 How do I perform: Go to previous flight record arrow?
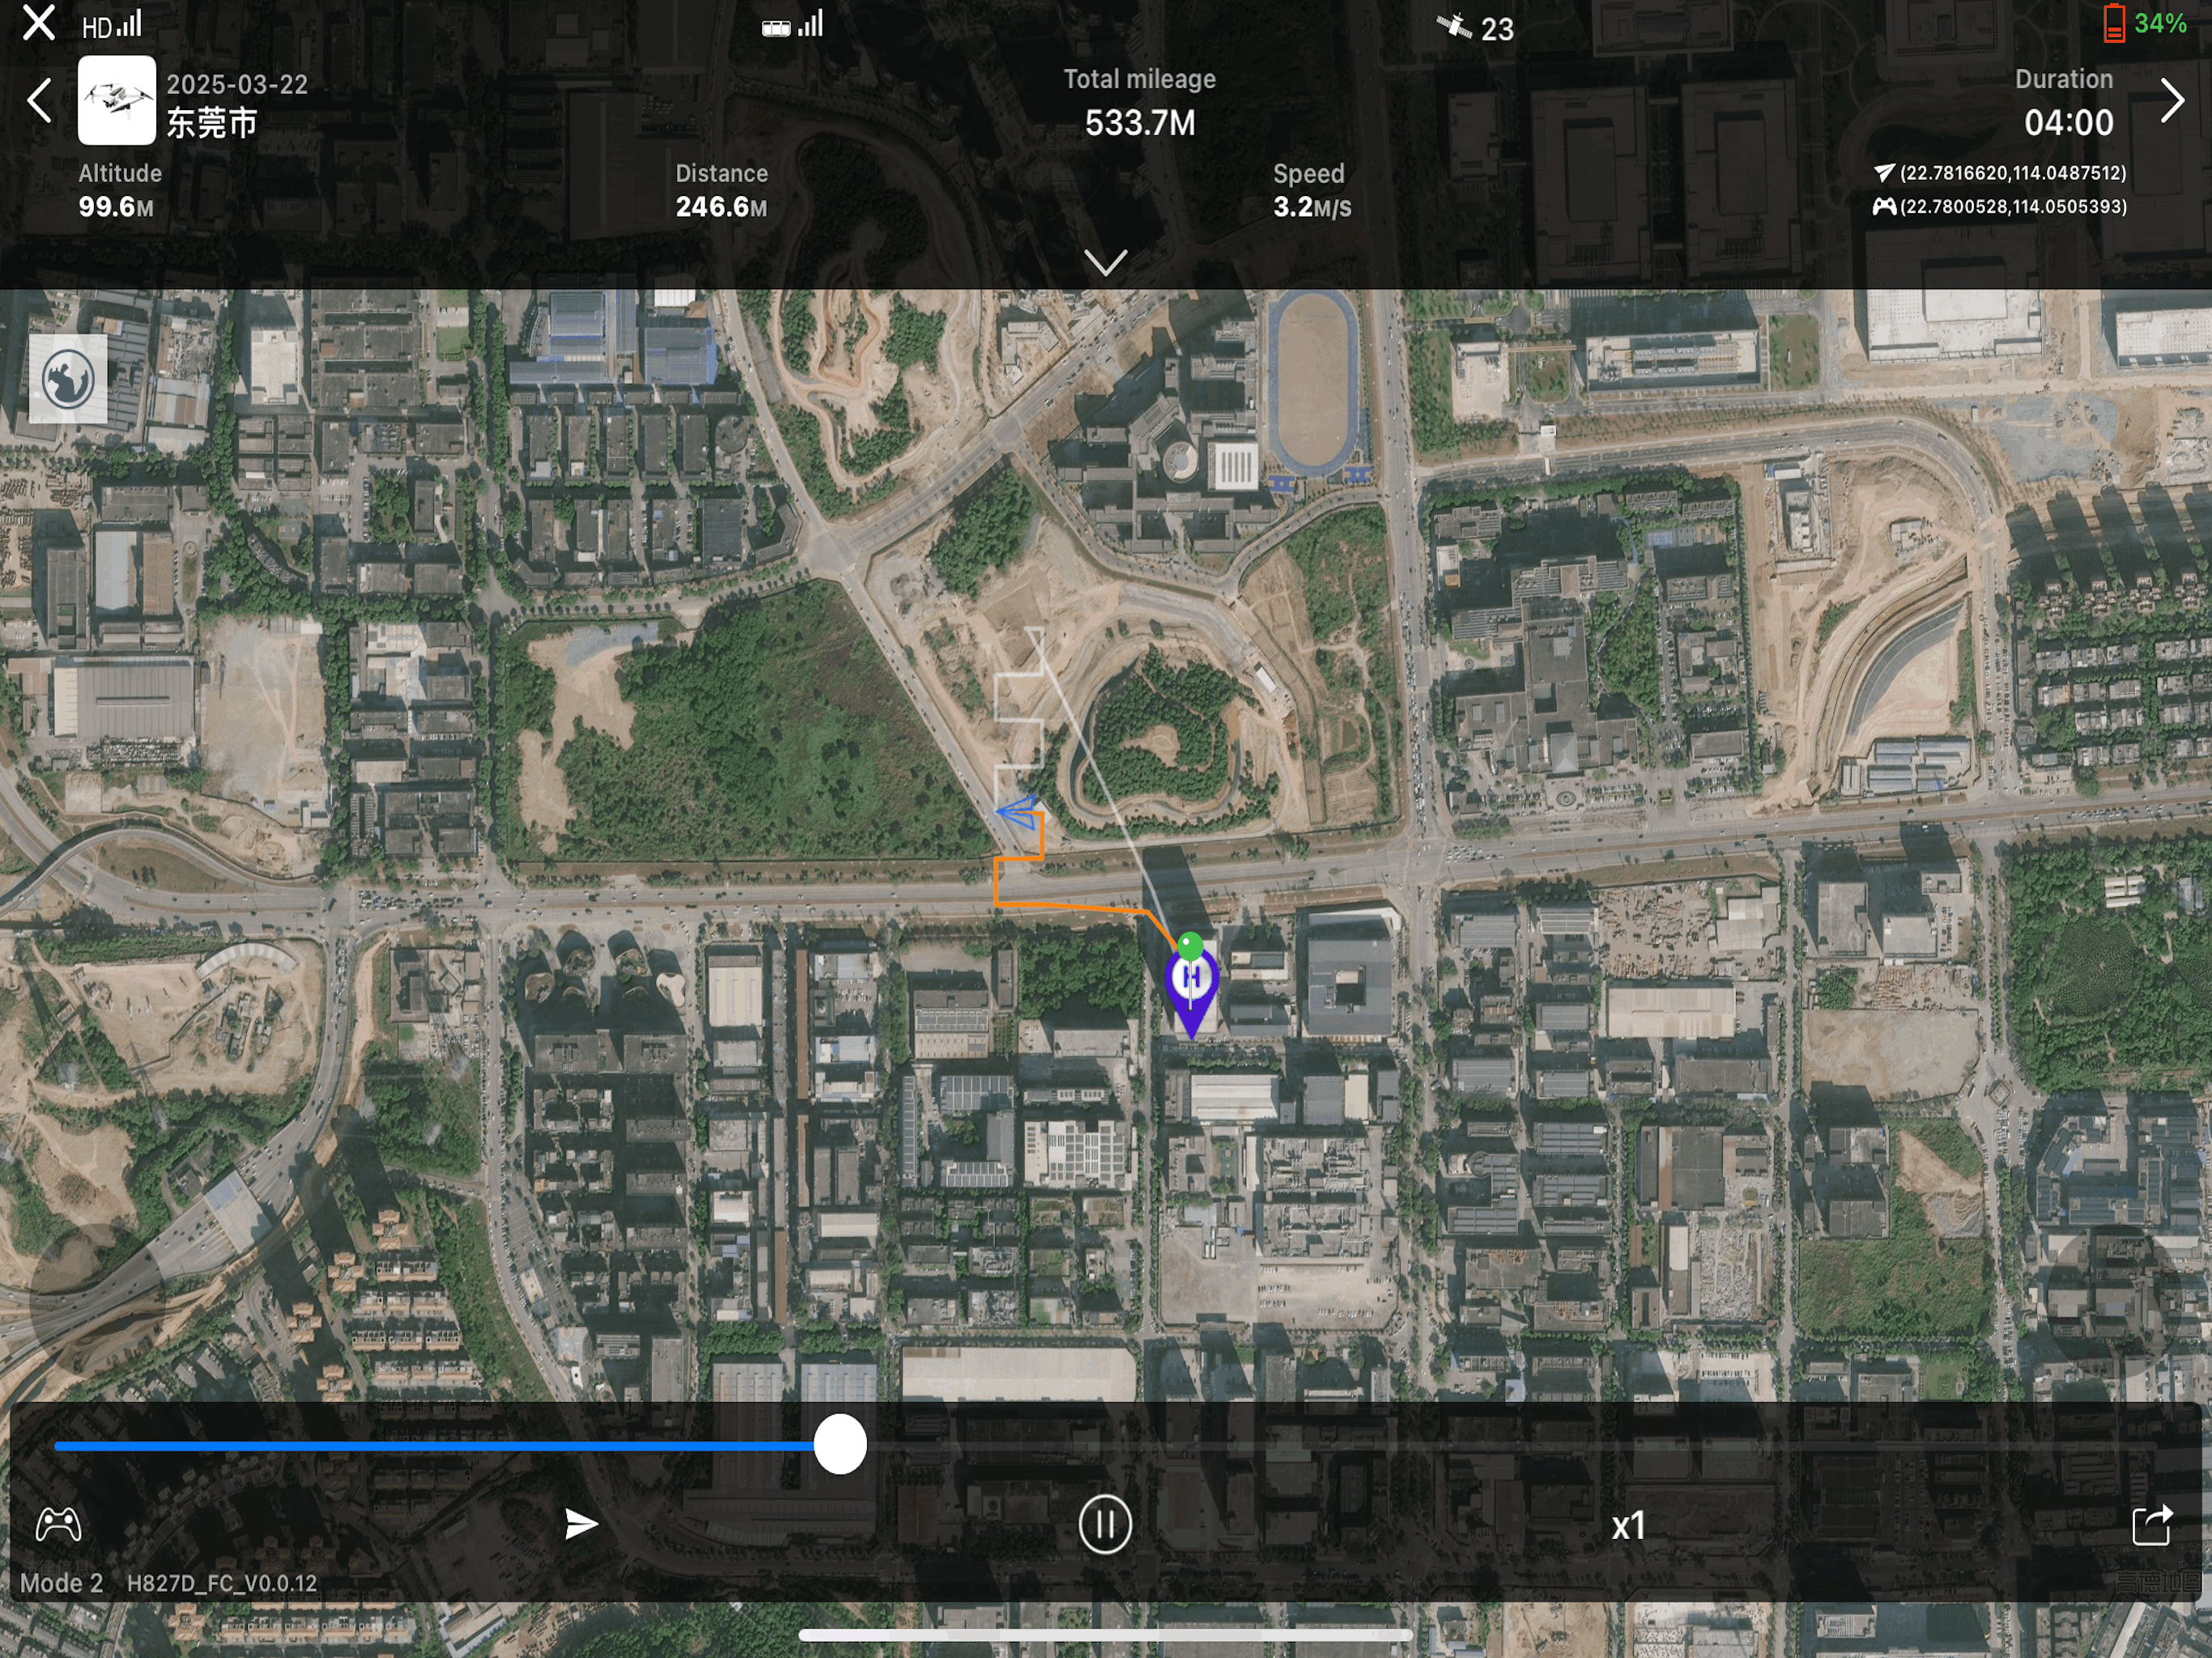tap(39, 100)
